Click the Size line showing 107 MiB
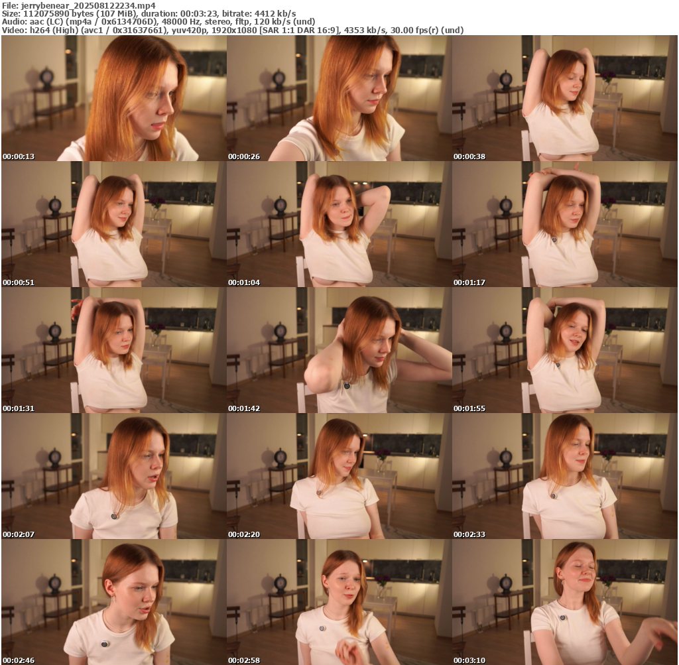The height and width of the screenshot is (665, 679). click(x=149, y=14)
